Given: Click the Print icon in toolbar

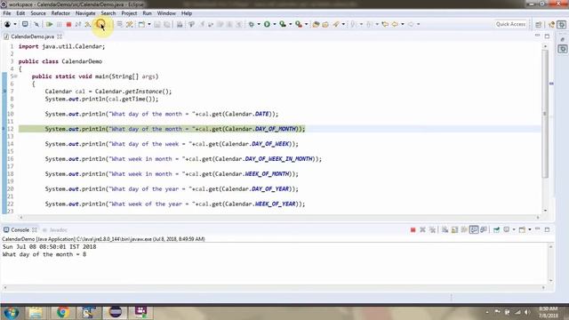Looking at the screenshot, I should coord(180,24).
